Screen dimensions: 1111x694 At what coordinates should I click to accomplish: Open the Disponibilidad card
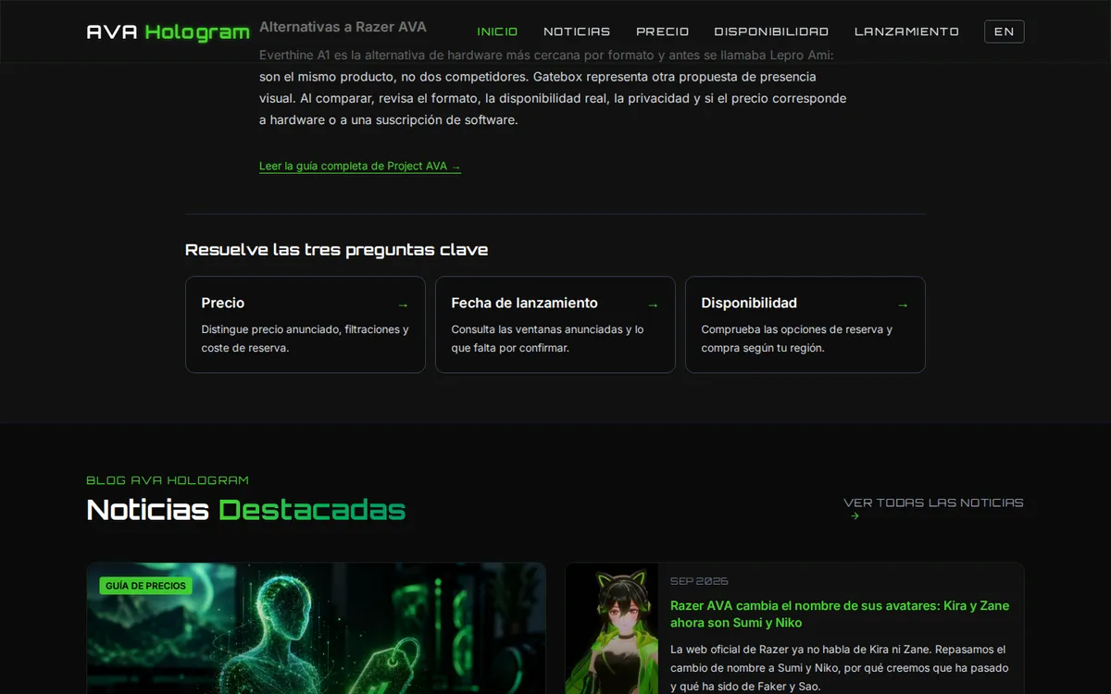point(805,325)
